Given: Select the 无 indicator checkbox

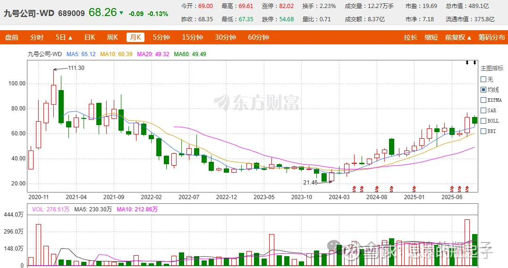Looking at the screenshot, I should coord(483,79).
